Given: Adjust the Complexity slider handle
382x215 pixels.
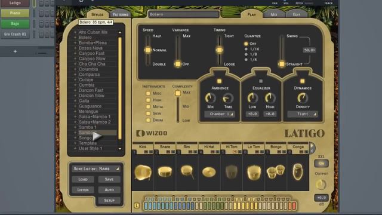Looking at the screenshot, I should (x=178, y=93).
